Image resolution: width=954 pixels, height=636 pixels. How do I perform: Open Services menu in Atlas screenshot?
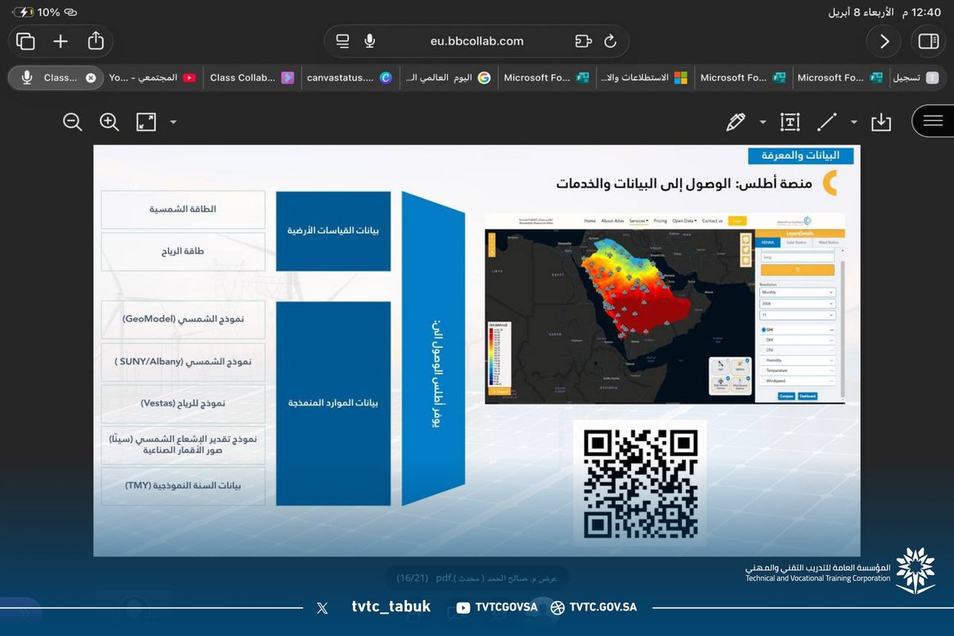coord(638,221)
